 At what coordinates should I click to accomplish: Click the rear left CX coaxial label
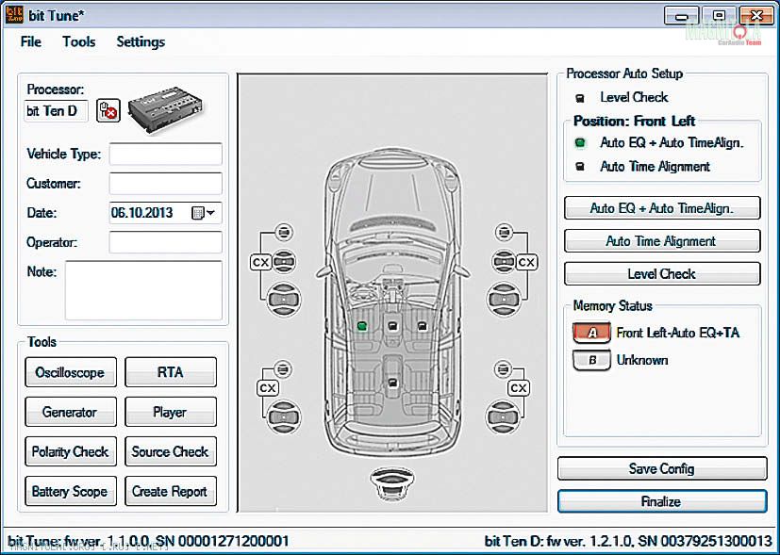click(x=268, y=388)
